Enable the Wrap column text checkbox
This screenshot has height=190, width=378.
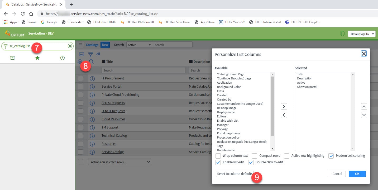[x=218, y=156]
